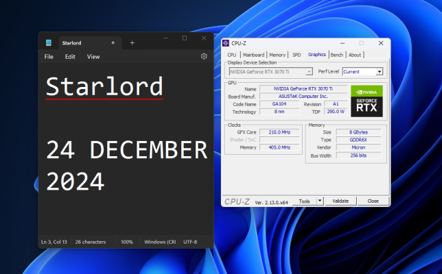This screenshot has width=442, height=274.
Task: Maximize the Notepad window
Action: click(x=185, y=38)
